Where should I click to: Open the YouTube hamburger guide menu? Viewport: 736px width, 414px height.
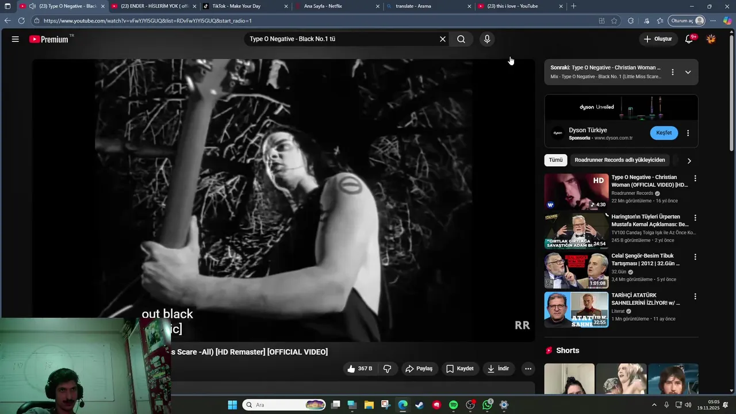(x=16, y=39)
